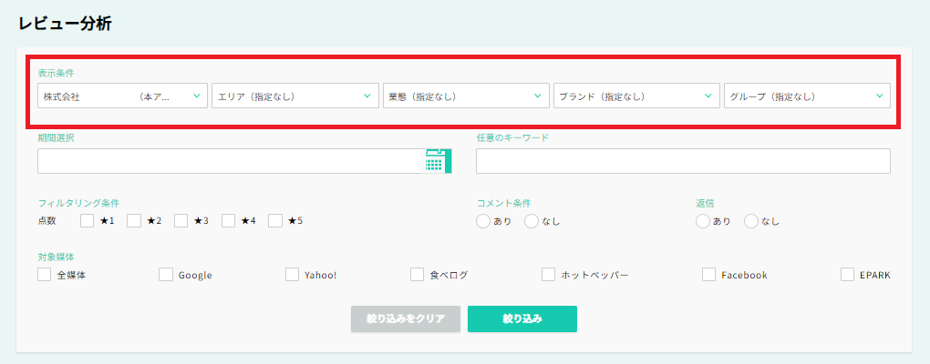
Task: Select なし under コメント条件
Action: [x=532, y=221]
